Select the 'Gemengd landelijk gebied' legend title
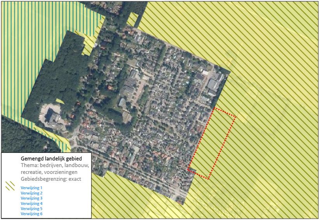The height and width of the screenshot is (220, 320). point(51,159)
